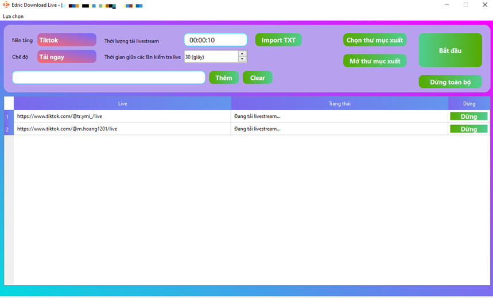
Task: Click the 30 (giây) interval value box
Action: (210, 57)
